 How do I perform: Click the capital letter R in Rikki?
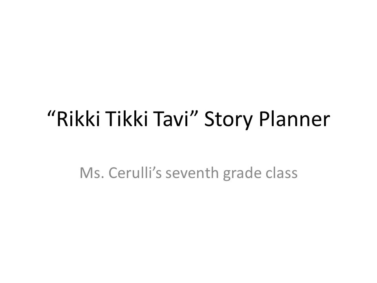[x=62, y=119]
